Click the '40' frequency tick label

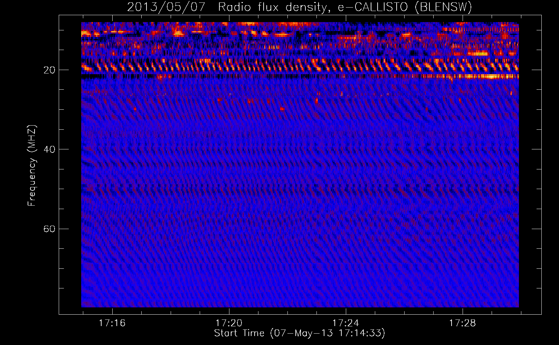(49, 150)
